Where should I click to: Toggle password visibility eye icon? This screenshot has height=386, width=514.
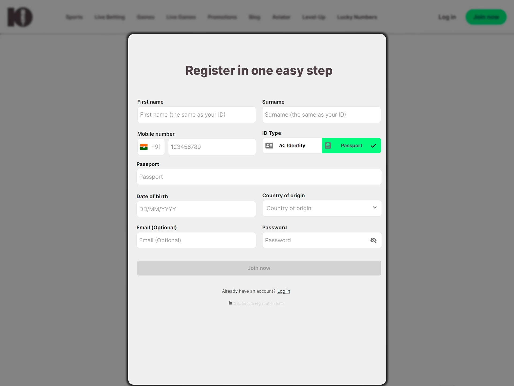(373, 240)
